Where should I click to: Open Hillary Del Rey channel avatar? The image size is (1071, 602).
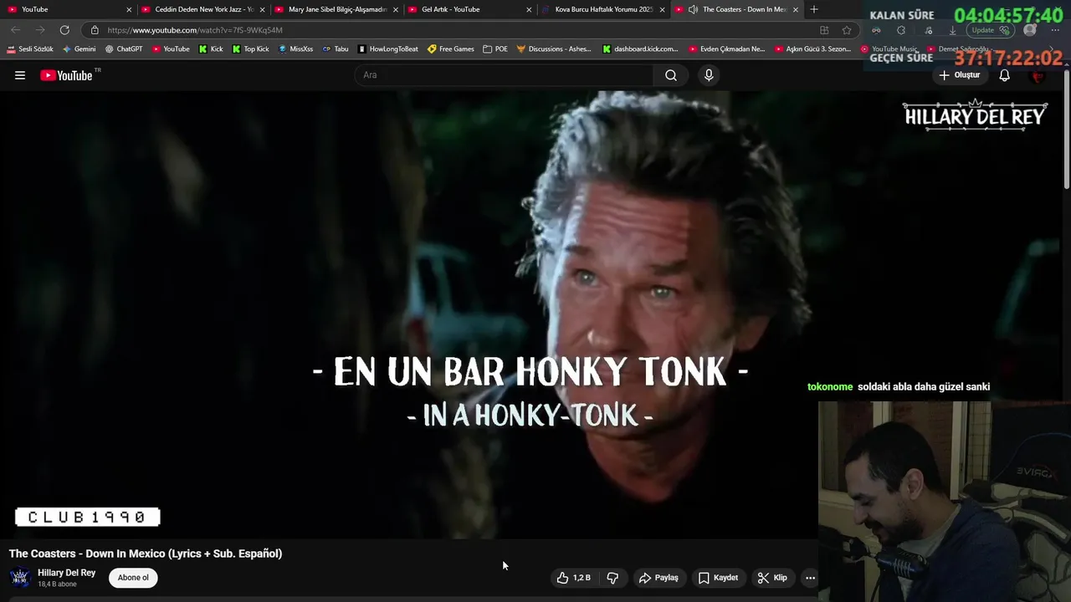pyautogui.click(x=20, y=578)
